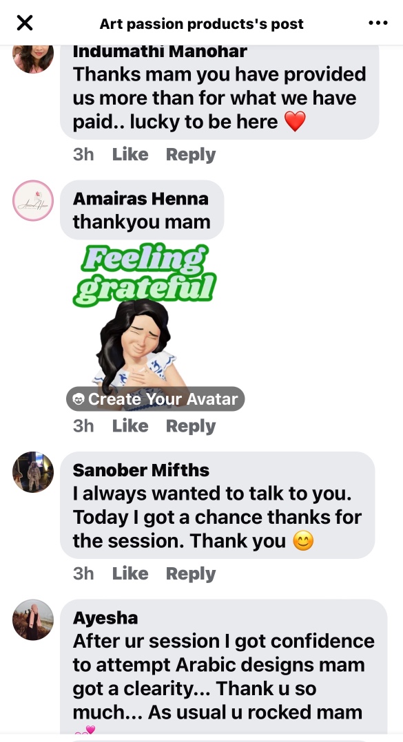The width and height of the screenshot is (403, 742).
Task: Tap the Art passion products's post title
Action: pyautogui.click(x=201, y=23)
